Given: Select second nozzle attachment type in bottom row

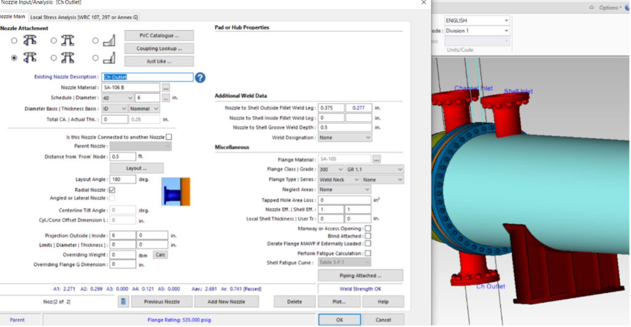Looking at the screenshot, I should 54,58.
